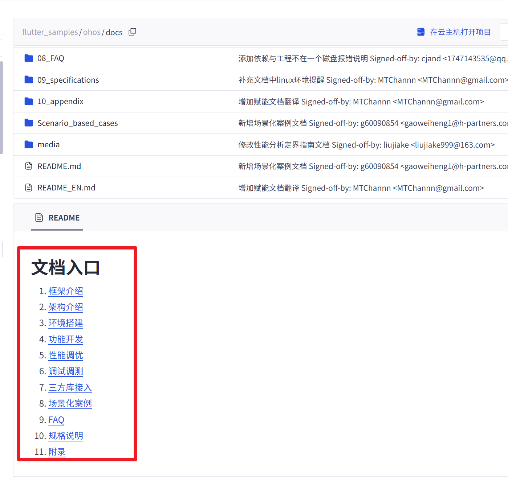Click the copy path icon beside docs

[x=133, y=32]
